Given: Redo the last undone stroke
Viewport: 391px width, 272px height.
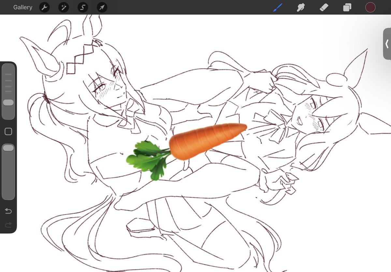Looking at the screenshot, I should click(x=8, y=224).
